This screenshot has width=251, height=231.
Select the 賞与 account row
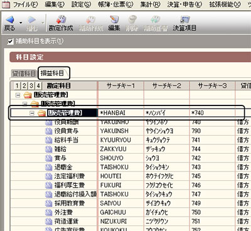(131, 158)
